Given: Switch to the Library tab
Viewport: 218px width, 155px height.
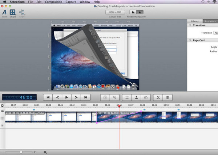Looking at the screenshot, I should click(195, 21).
